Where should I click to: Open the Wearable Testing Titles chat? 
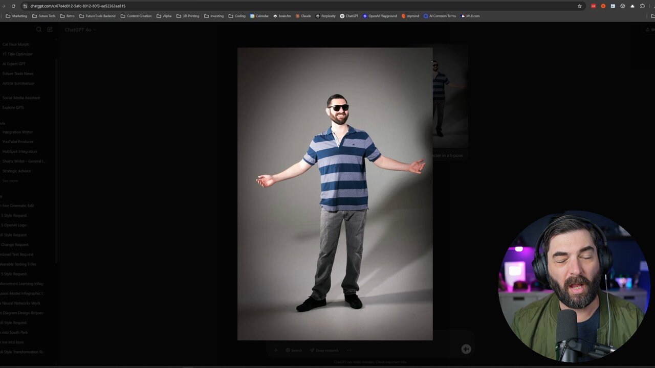coord(18,264)
